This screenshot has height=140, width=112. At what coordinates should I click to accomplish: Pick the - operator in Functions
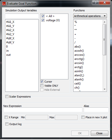tap(75, 38)
